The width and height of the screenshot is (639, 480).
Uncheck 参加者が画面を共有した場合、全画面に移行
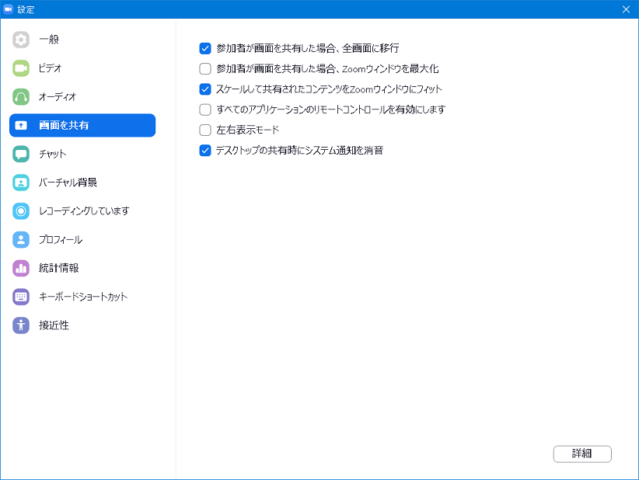205,48
